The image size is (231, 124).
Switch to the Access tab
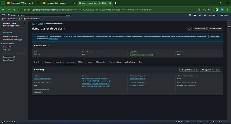click(90, 62)
